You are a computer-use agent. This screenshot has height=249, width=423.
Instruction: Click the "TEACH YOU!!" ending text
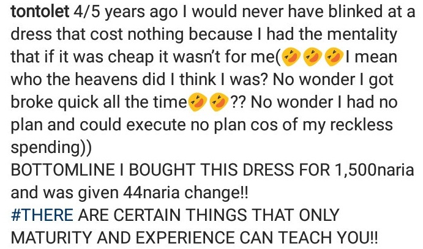[328, 237]
